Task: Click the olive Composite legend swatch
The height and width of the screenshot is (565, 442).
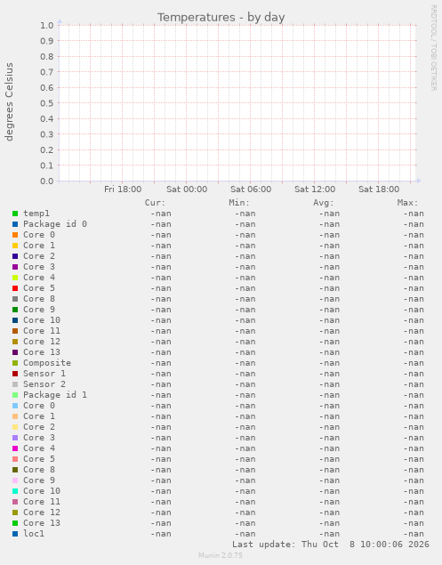Action: (15, 363)
